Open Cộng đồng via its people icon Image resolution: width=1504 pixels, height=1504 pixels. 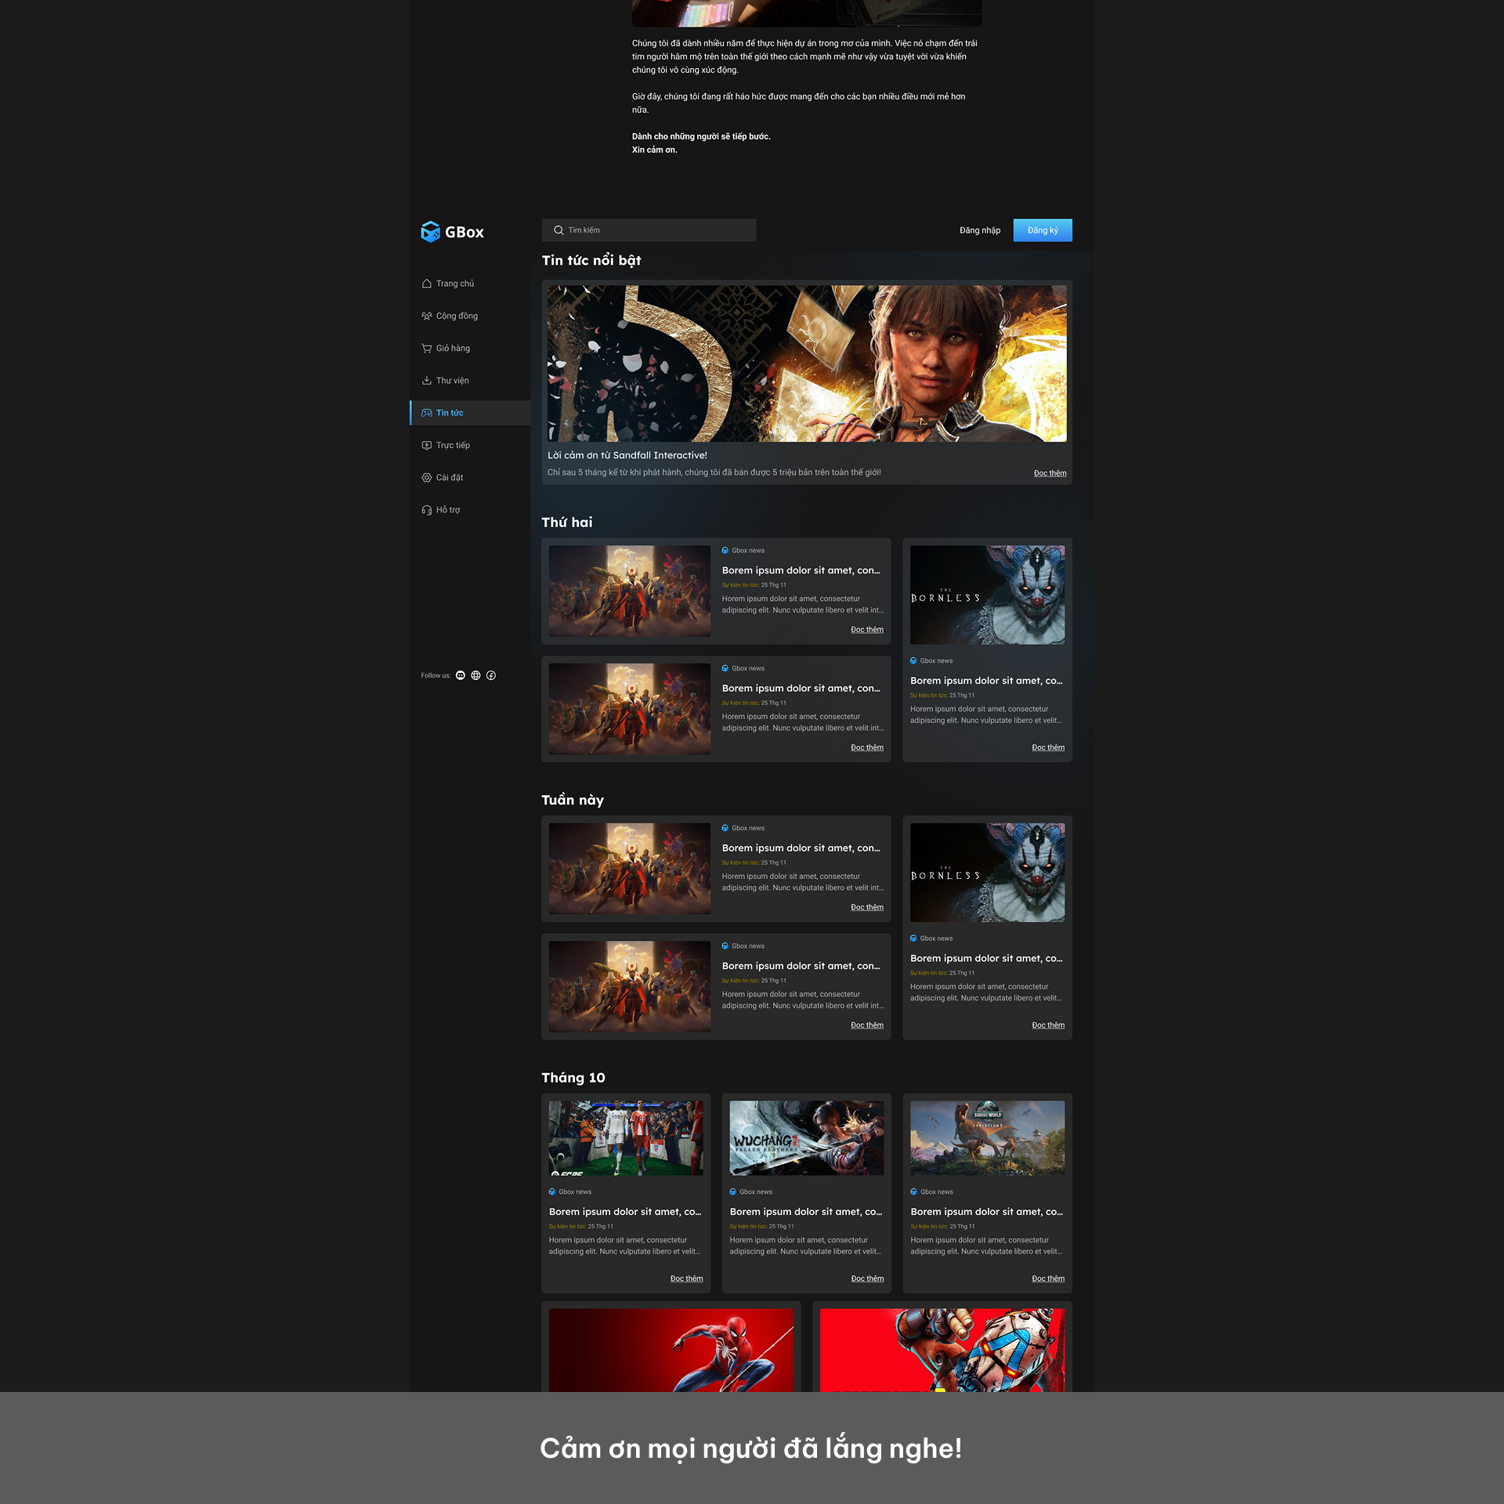pyautogui.click(x=427, y=316)
